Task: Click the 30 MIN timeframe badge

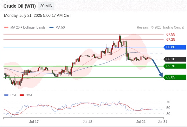Action: (46, 6)
